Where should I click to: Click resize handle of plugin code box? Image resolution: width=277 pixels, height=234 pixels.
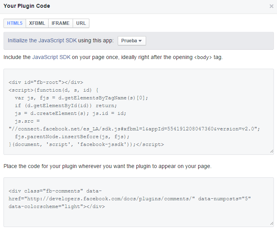click(x=272, y=224)
